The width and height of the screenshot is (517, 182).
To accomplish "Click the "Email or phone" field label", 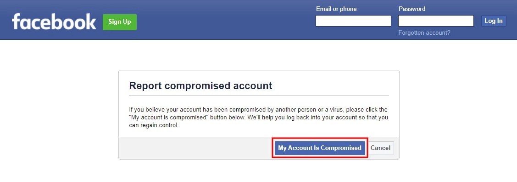I will (336, 9).
